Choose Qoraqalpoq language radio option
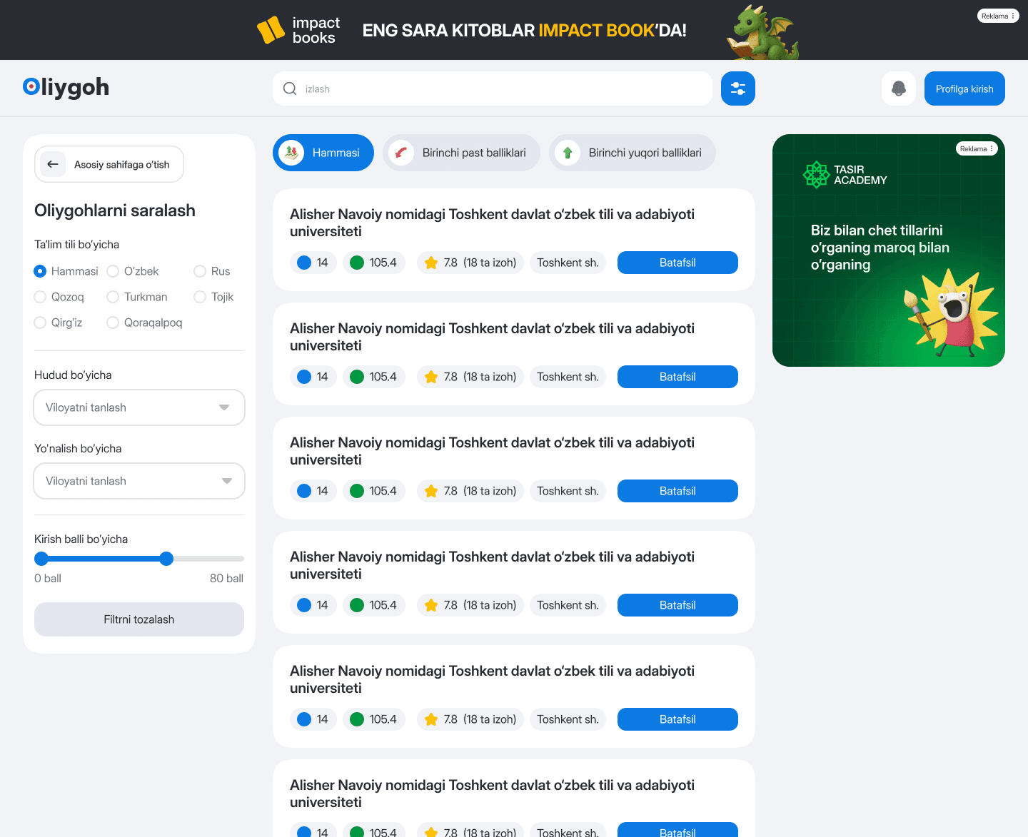 [x=113, y=323]
